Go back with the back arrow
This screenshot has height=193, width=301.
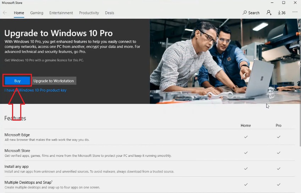[5, 13]
